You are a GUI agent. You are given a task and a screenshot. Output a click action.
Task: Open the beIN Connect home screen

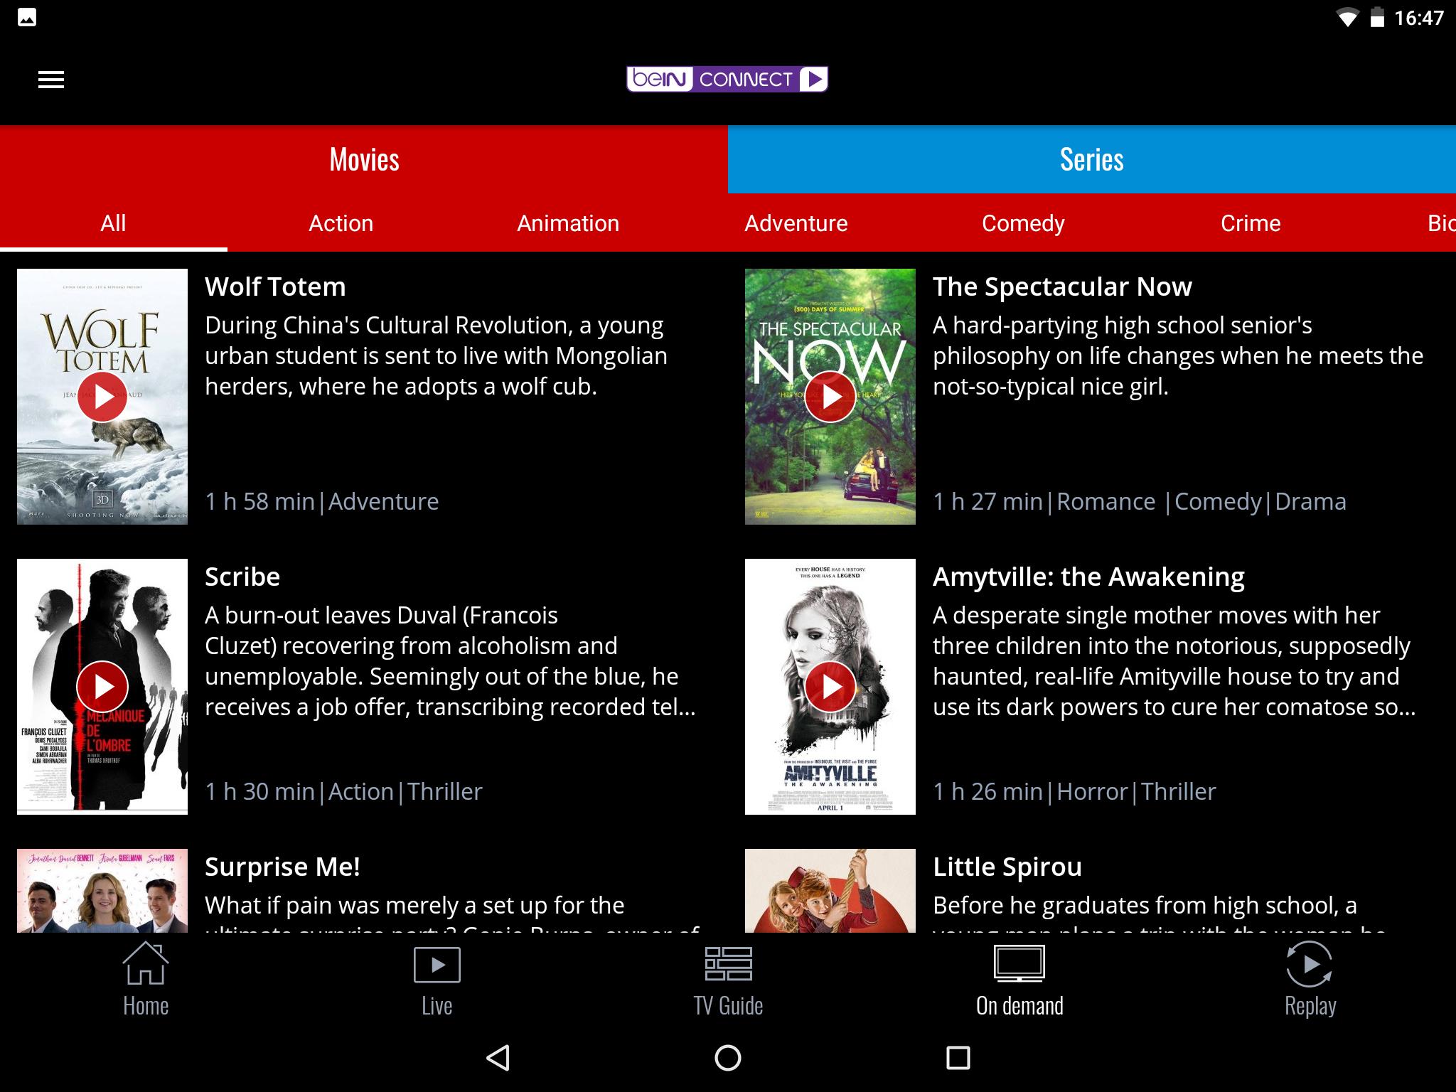[x=146, y=980]
